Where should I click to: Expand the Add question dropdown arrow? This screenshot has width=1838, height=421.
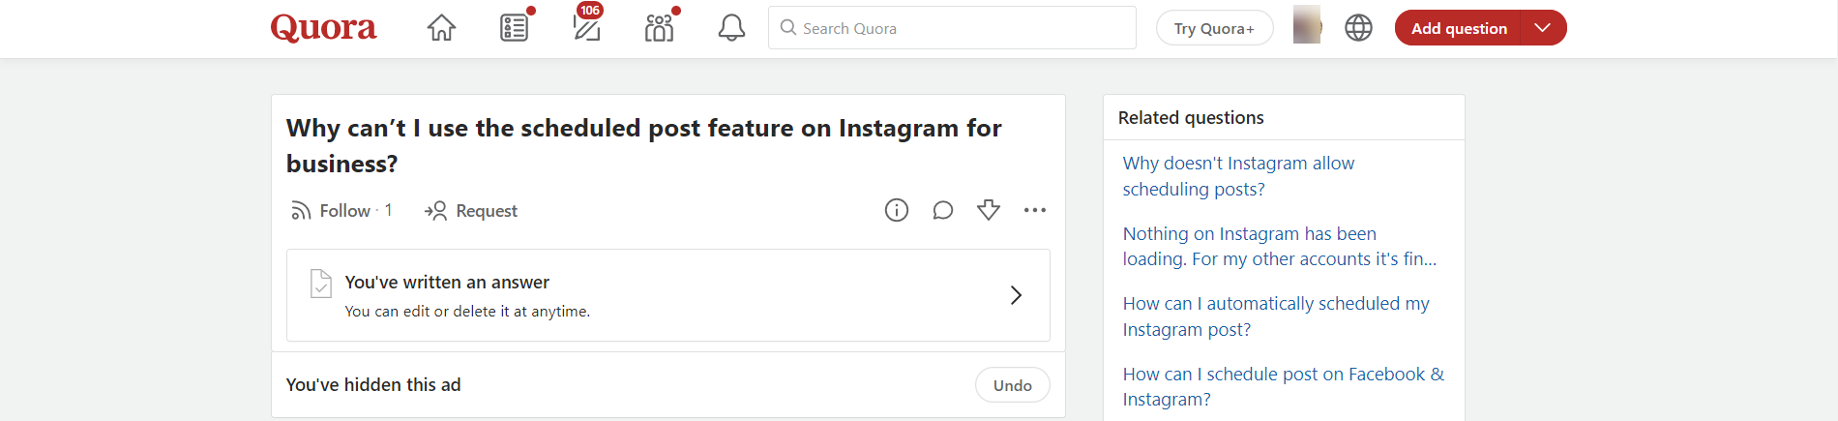click(1543, 28)
